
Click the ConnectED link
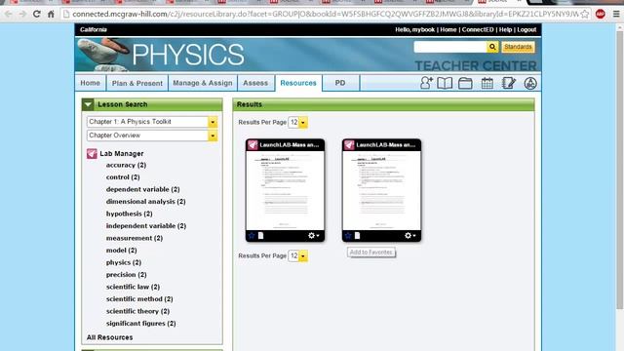478,30
